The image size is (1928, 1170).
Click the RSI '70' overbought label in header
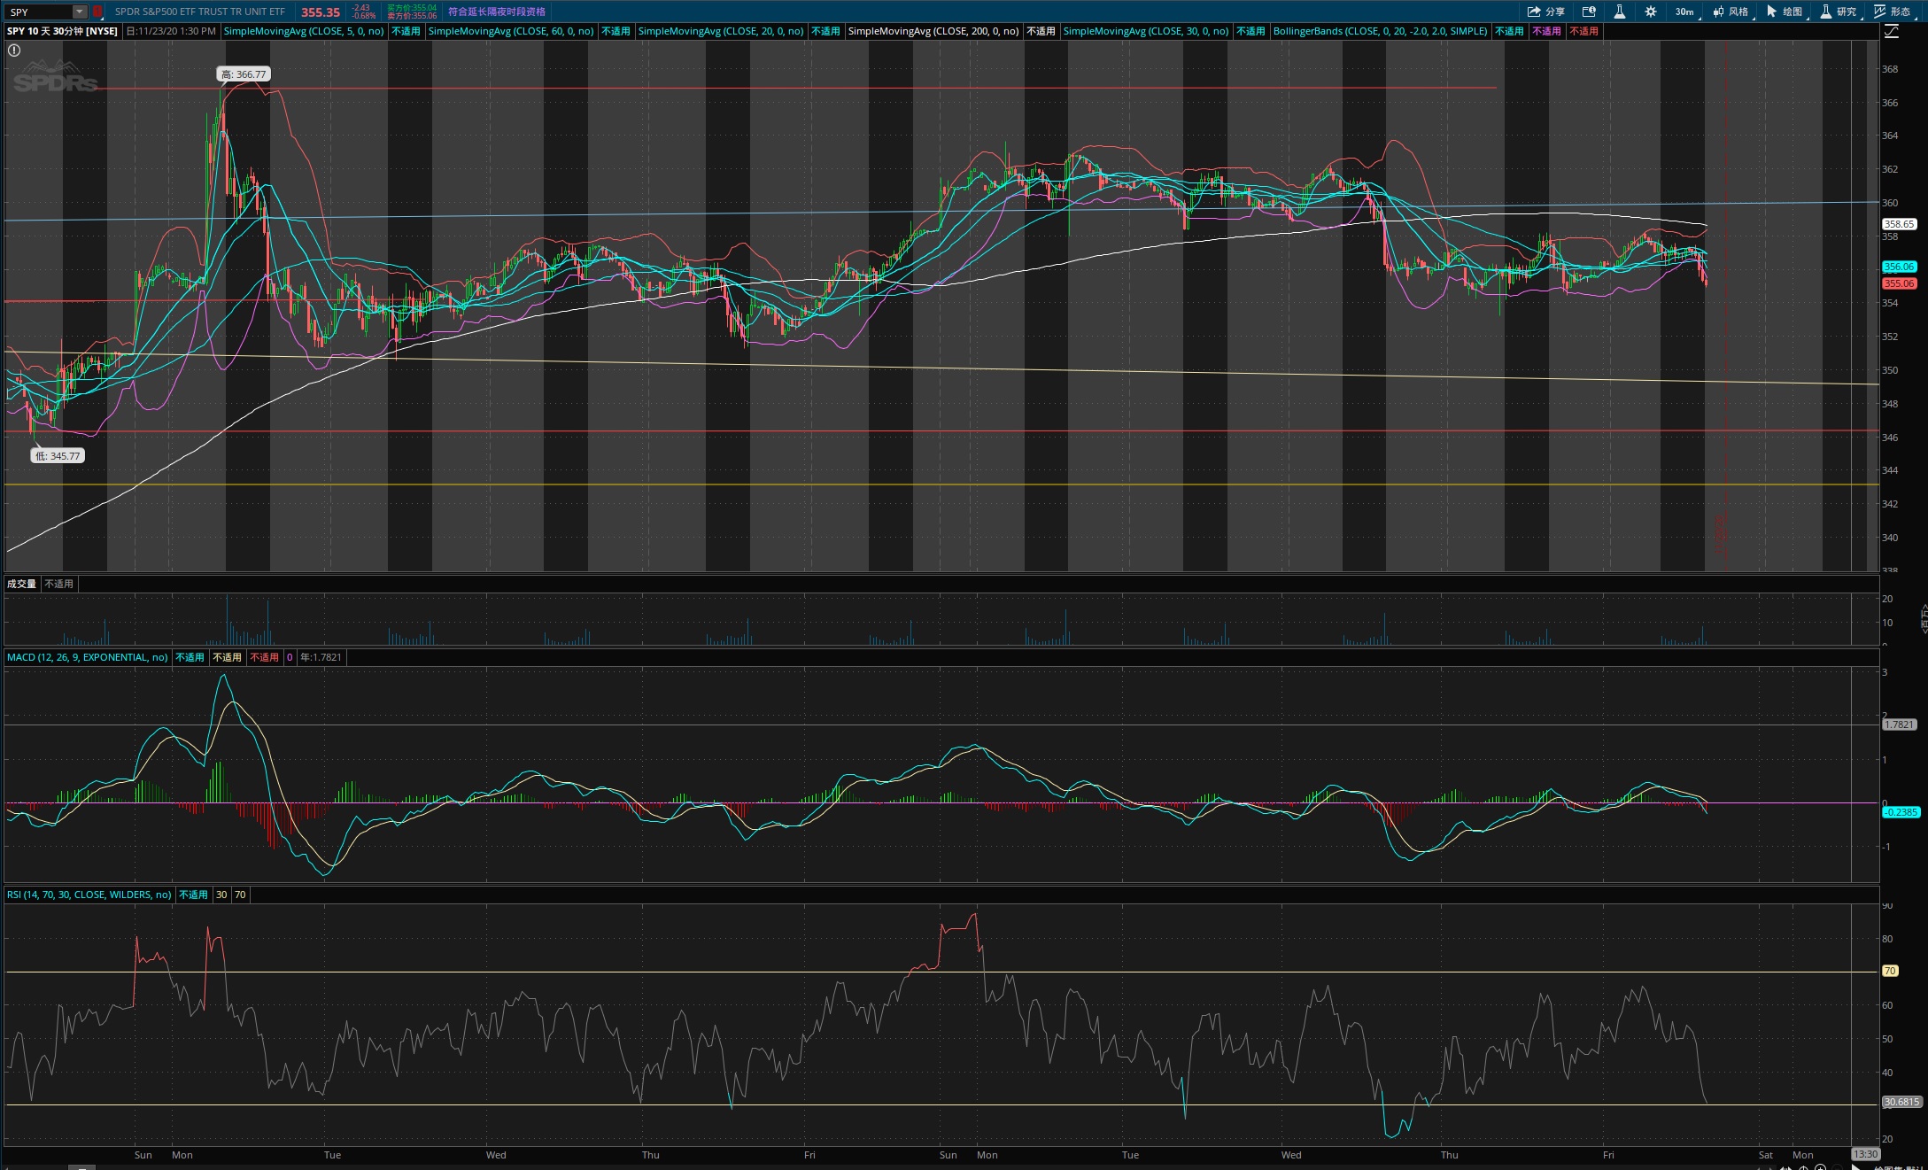click(x=240, y=895)
